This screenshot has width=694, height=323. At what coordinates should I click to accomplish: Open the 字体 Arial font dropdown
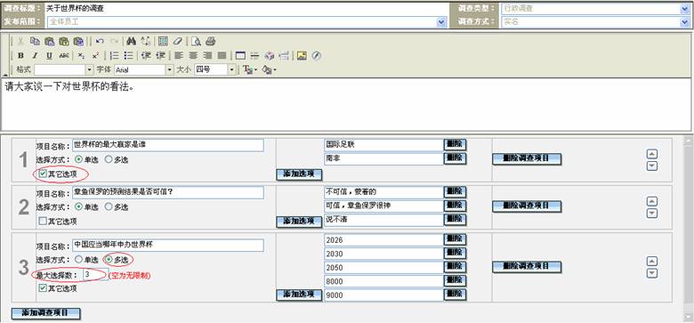tap(170, 69)
